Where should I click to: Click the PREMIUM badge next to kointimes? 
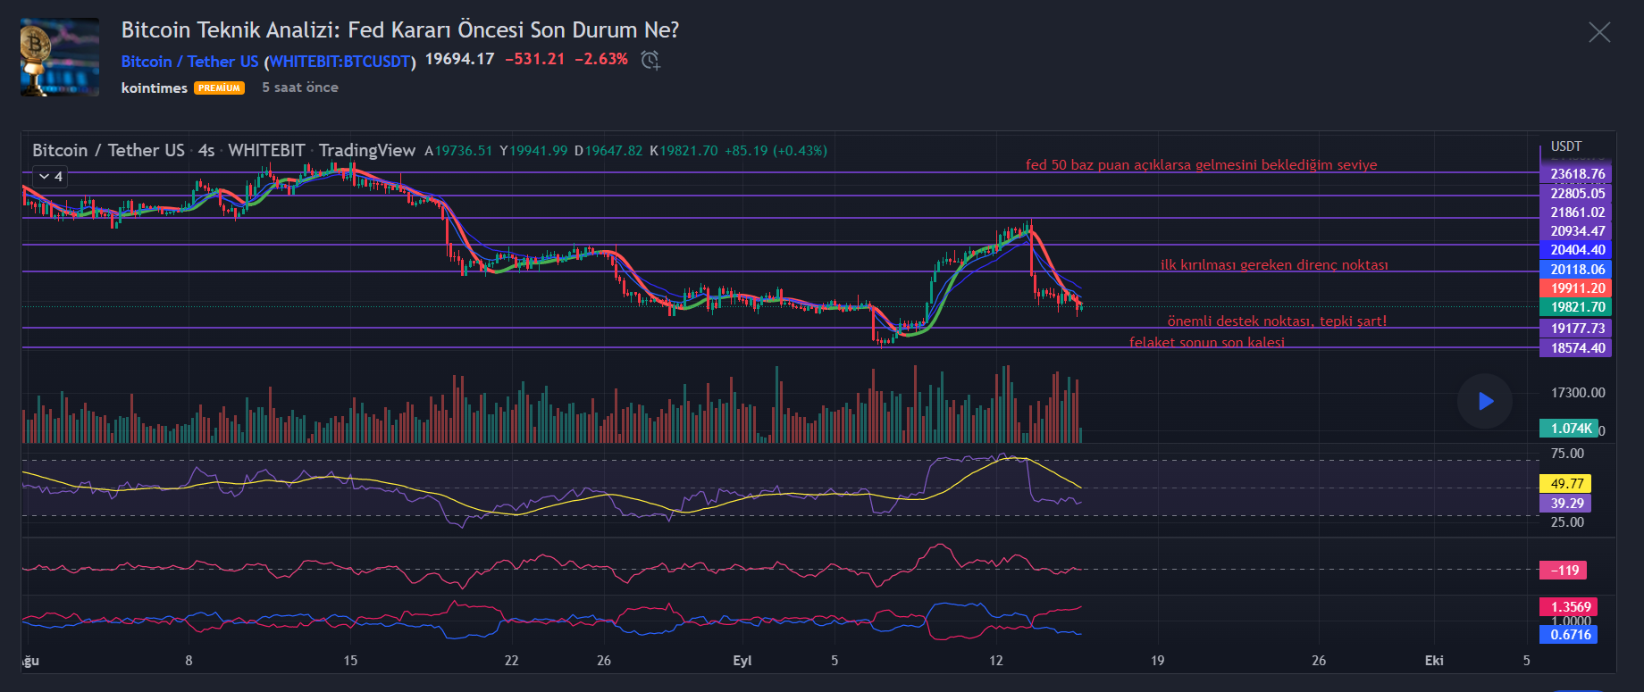(219, 88)
